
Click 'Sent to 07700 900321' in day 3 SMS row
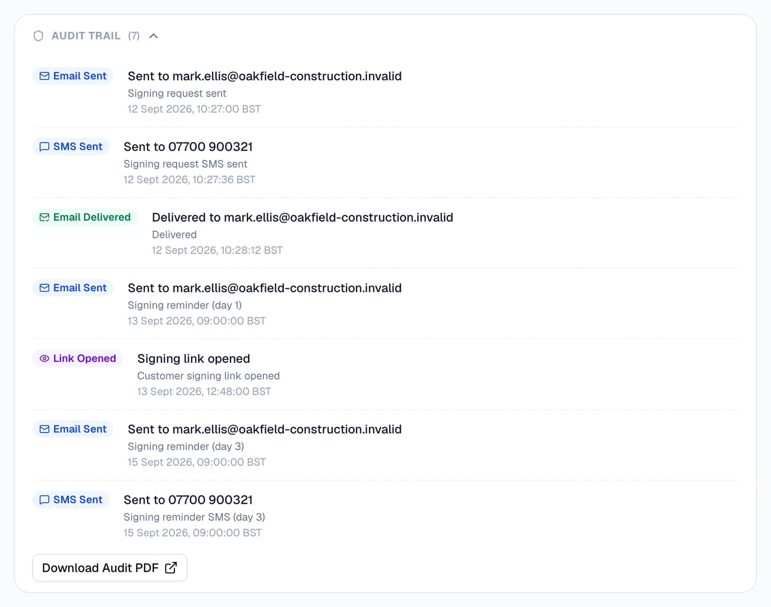pos(188,500)
